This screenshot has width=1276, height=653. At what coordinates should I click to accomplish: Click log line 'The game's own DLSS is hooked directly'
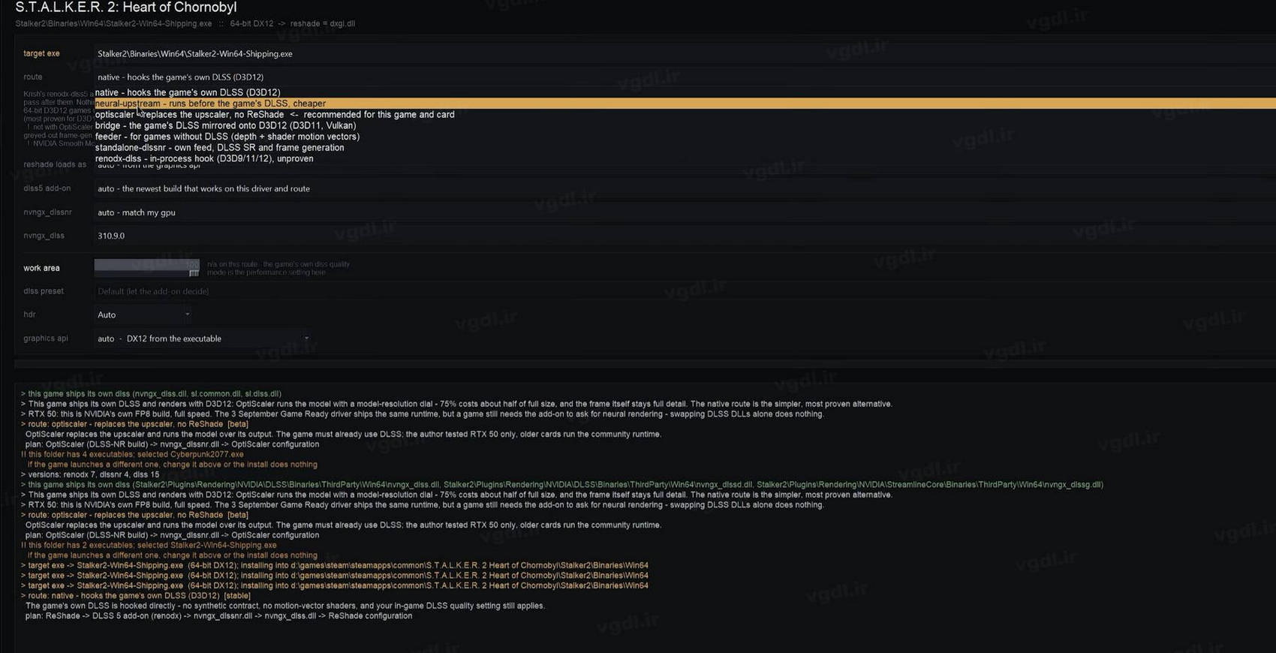[x=285, y=606]
